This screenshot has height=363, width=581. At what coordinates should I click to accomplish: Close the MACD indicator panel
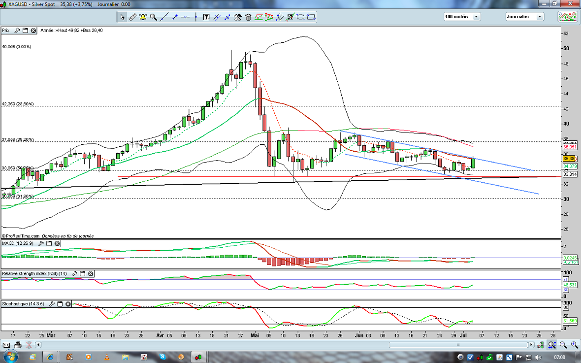click(57, 243)
